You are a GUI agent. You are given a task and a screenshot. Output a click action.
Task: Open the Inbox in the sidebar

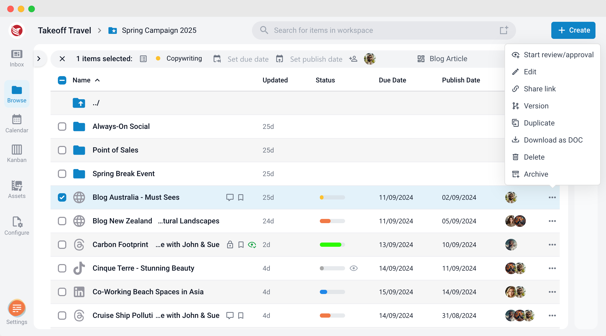[17, 58]
